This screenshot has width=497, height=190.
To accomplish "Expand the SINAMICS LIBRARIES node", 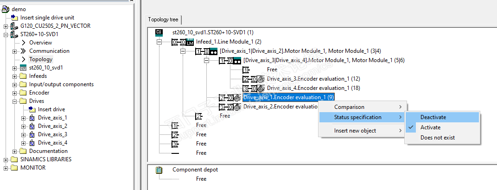I will click(x=6, y=159).
